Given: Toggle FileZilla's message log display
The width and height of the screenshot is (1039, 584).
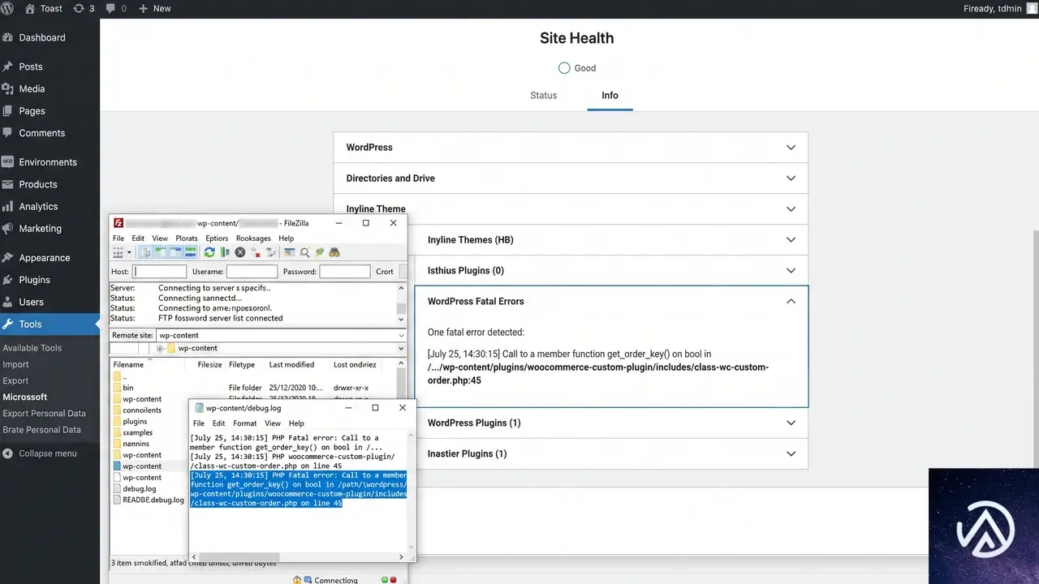Looking at the screenshot, I should 147,253.
